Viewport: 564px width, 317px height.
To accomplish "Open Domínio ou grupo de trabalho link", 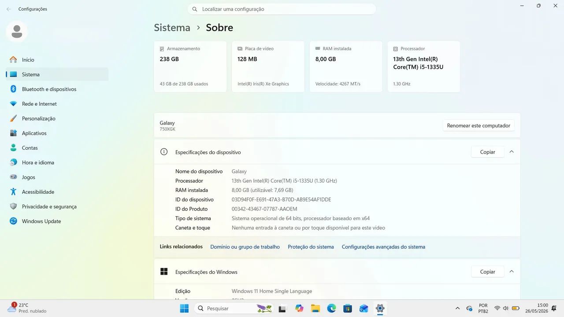I will click(245, 247).
